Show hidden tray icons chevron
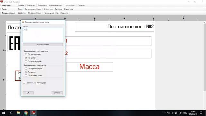The height and width of the screenshot is (116, 206). [165, 113]
